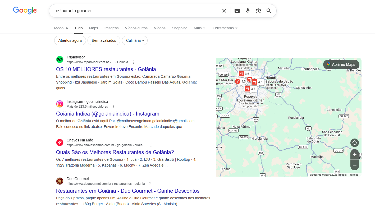Switch to the Imagens tab

[x=111, y=28]
